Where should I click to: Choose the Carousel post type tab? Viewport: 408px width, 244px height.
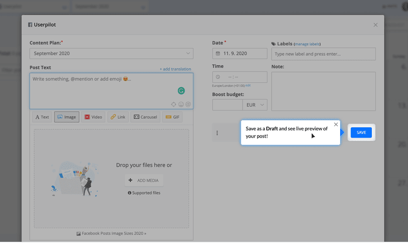[145, 117]
